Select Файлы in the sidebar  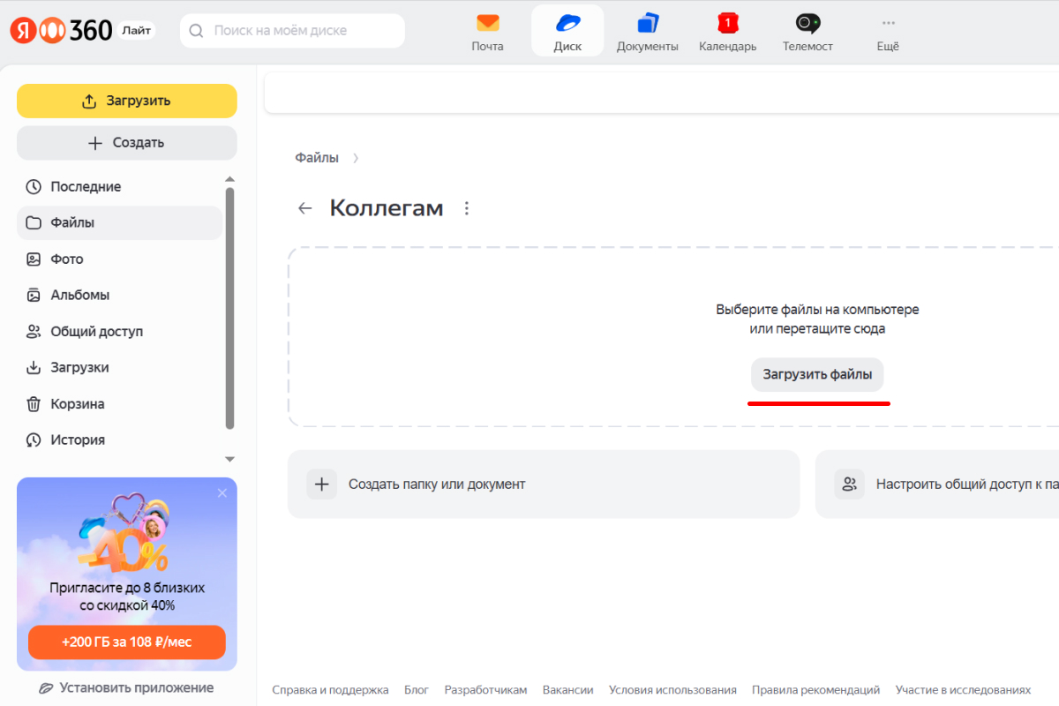[119, 223]
